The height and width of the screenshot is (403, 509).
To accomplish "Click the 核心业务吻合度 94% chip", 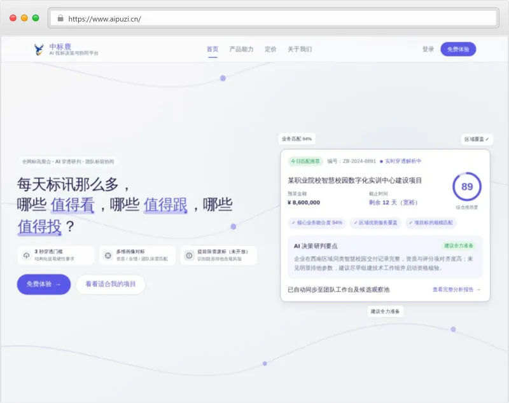I will [317, 222].
